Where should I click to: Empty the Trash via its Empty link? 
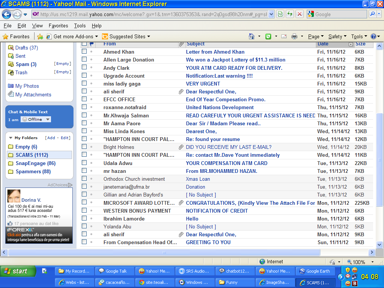pos(63,72)
